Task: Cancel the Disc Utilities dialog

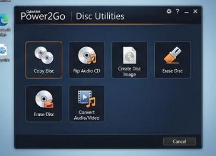Action: click(179, 141)
